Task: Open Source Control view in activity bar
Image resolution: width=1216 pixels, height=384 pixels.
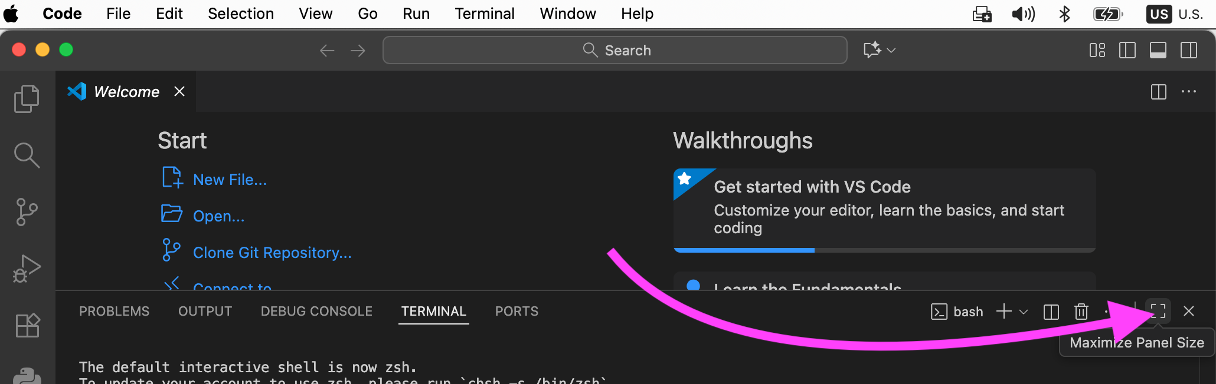Action: point(27,211)
